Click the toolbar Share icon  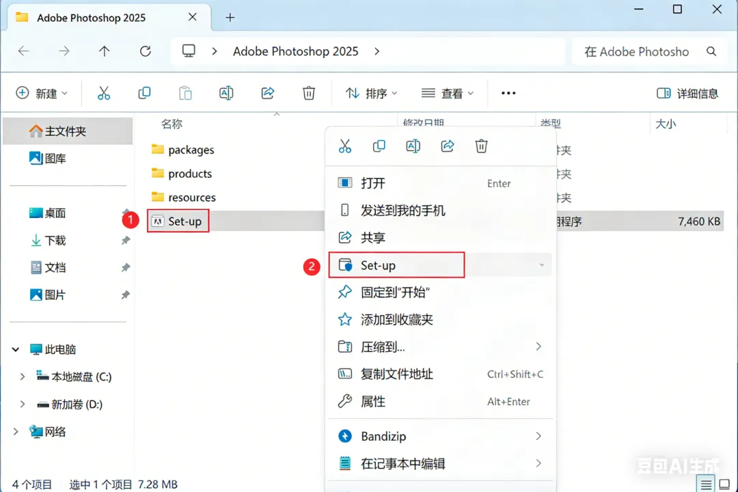tap(268, 93)
